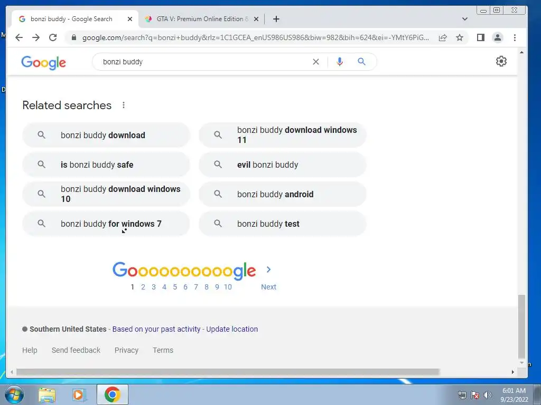541x405 pixels.
Task: Go forward with the browser forward arrow
Action: pos(36,37)
